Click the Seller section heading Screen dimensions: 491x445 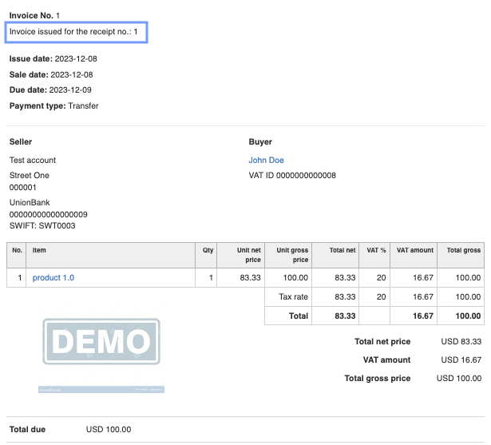pyautogui.click(x=21, y=142)
